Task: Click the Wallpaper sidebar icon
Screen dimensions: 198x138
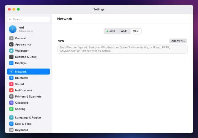Action: coord(11,51)
